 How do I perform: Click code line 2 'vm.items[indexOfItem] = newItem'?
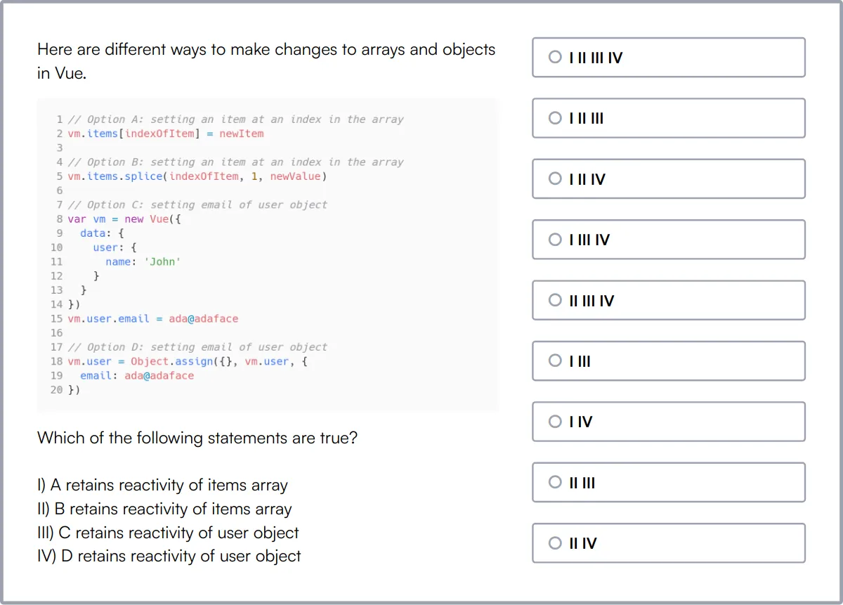pyautogui.click(x=166, y=134)
